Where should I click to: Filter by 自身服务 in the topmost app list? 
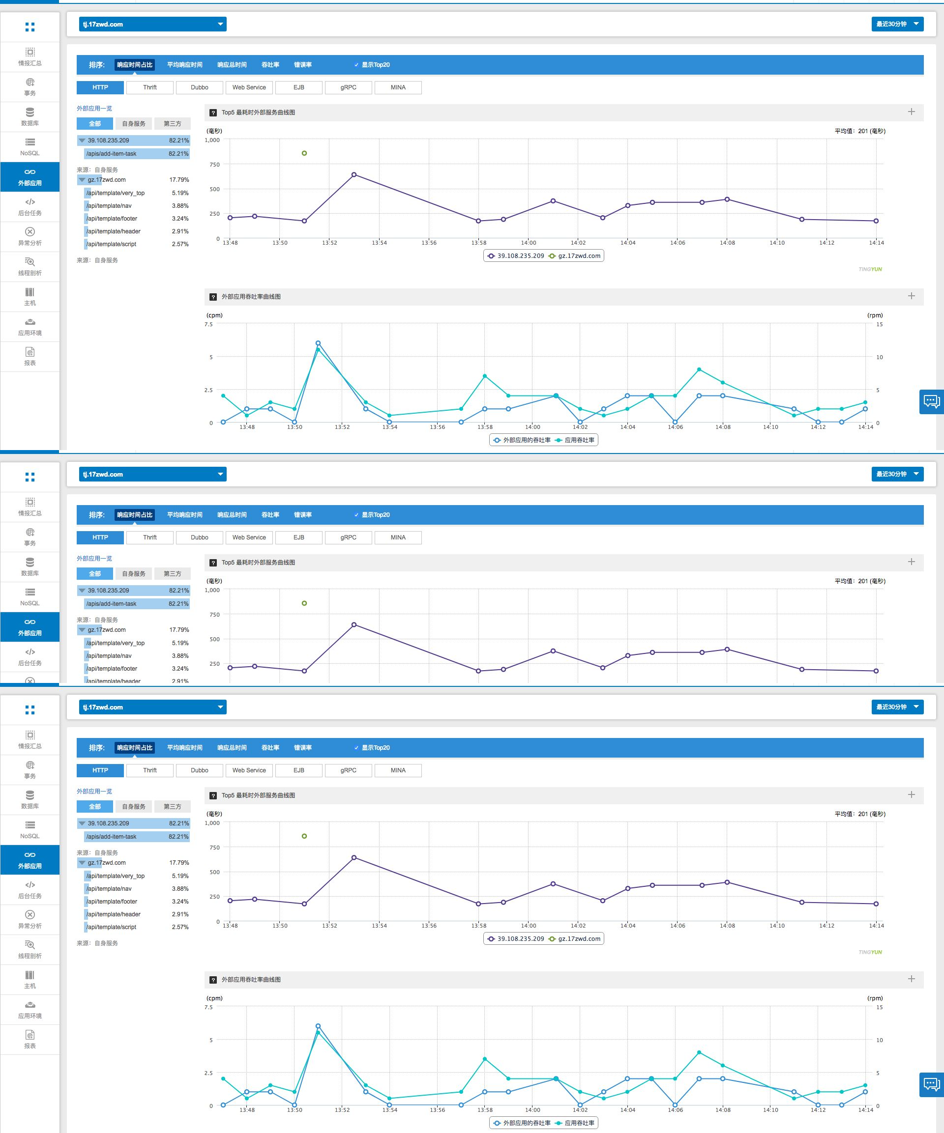pos(133,123)
